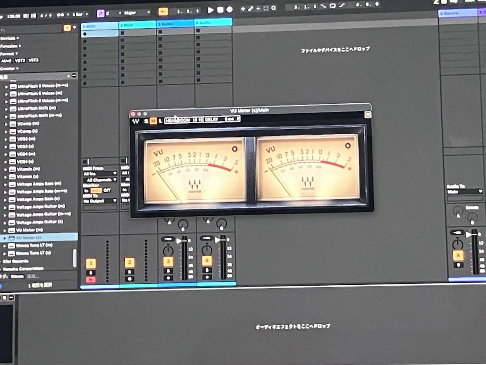The image size is (486, 365).
Task: Toggle the purple scale mode icon
Action: point(101,13)
